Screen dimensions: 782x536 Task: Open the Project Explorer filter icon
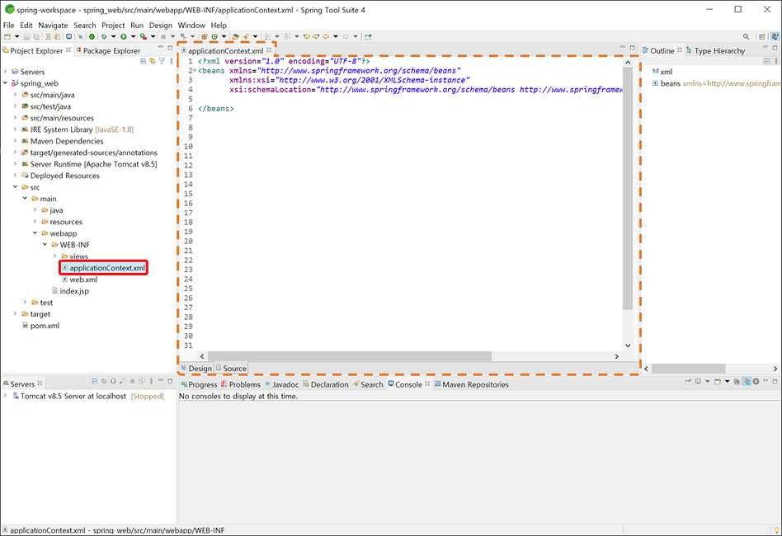(162, 61)
